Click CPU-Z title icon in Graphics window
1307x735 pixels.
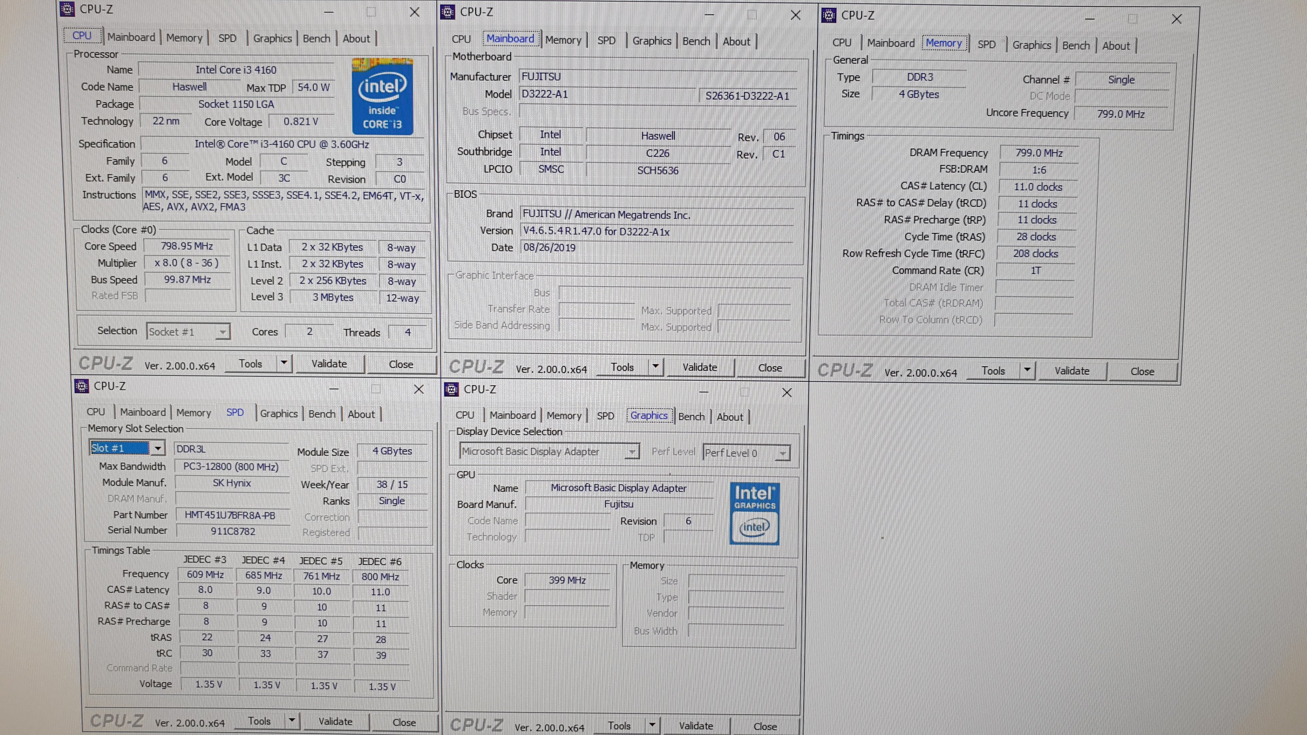click(451, 389)
